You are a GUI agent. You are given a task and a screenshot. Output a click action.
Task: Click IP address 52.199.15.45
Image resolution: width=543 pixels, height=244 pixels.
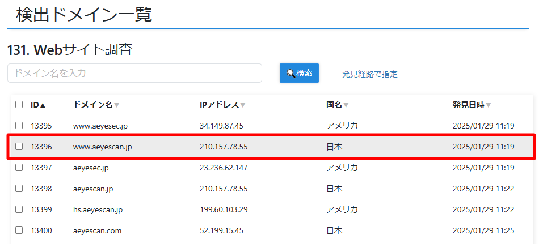222,230
